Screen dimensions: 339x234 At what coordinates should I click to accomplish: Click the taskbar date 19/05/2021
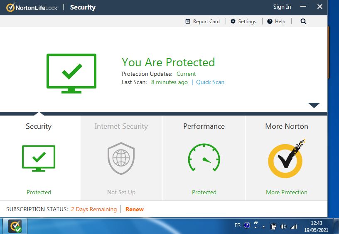coord(316,230)
